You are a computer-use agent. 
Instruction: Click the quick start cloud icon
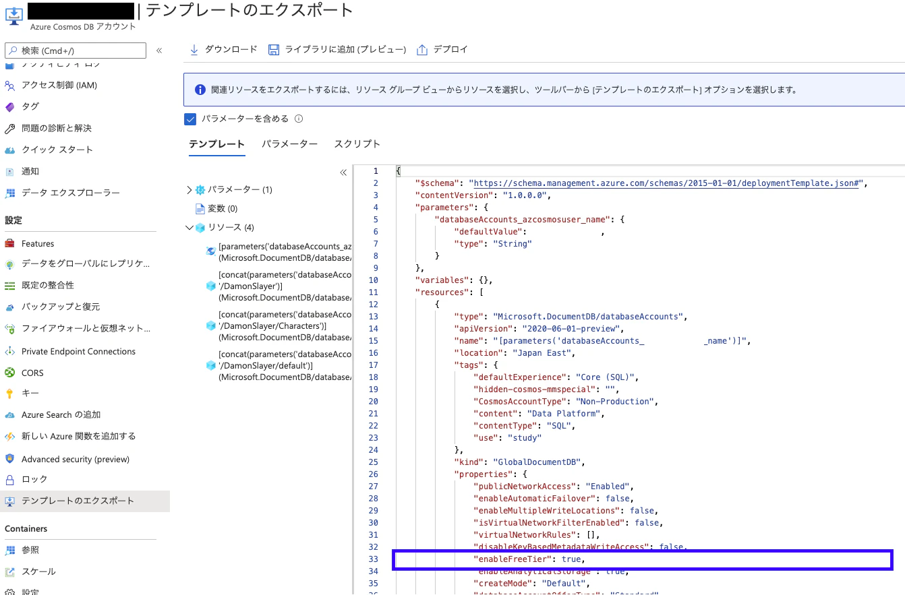point(9,150)
